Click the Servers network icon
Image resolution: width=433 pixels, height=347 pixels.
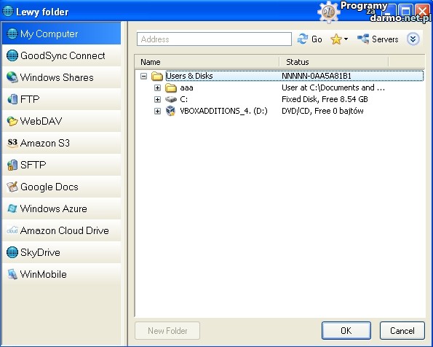coord(363,39)
